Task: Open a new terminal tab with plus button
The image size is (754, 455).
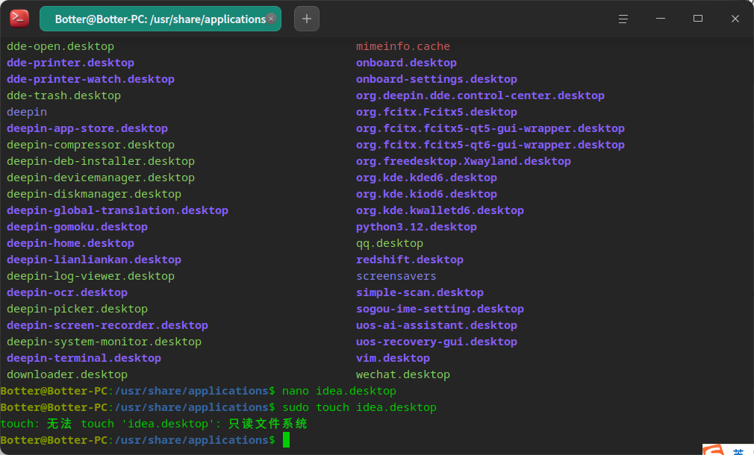Action: (x=307, y=19)
